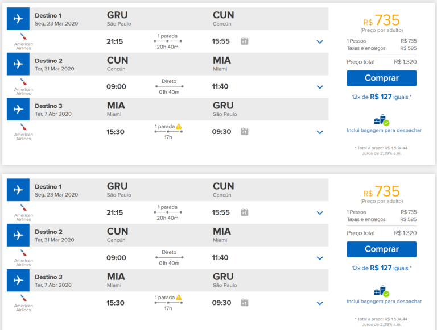Viewport: 437px width, 330px height.
Task: Click bottom result's 'Inclui bagagem para despachar' link
Action: 384,302
